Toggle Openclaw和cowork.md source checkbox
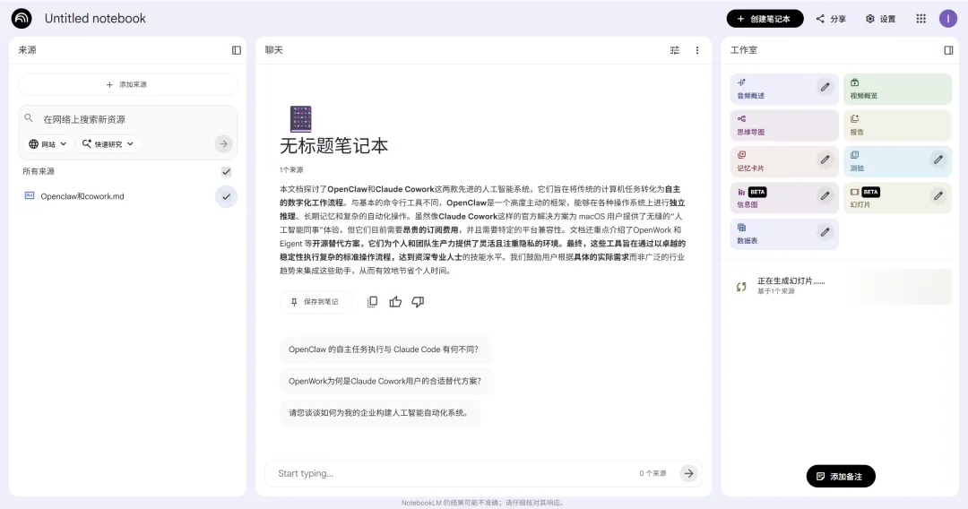This screenshot has width=968, height=509. coord(226,197)
